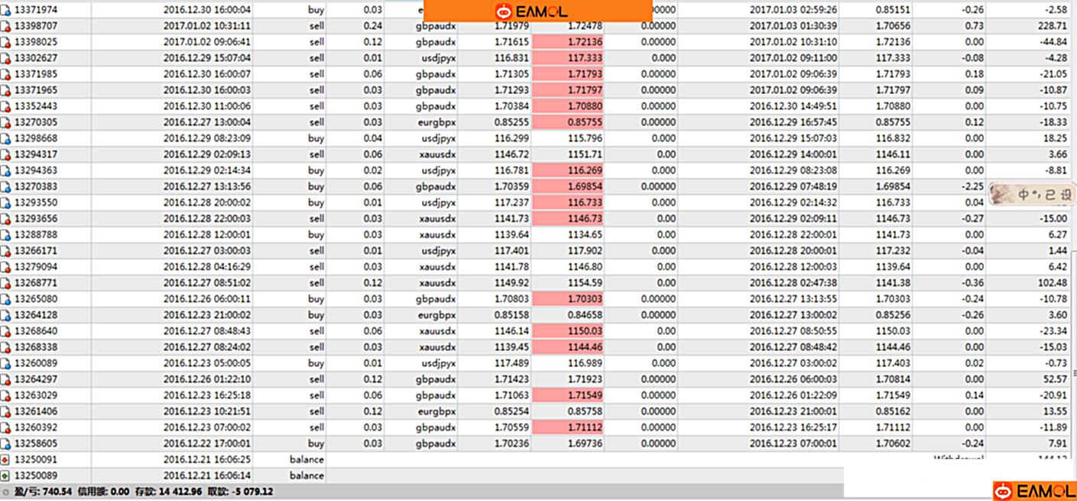Click open time 2017.01.02 10:31:11
This screenshot has height=501, width=1077.
click(x=207, y=26)
